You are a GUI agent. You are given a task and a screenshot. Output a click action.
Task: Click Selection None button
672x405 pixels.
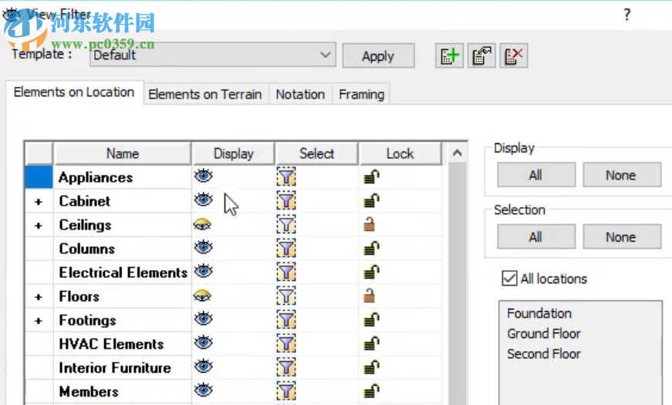click(x=621, y=237)
